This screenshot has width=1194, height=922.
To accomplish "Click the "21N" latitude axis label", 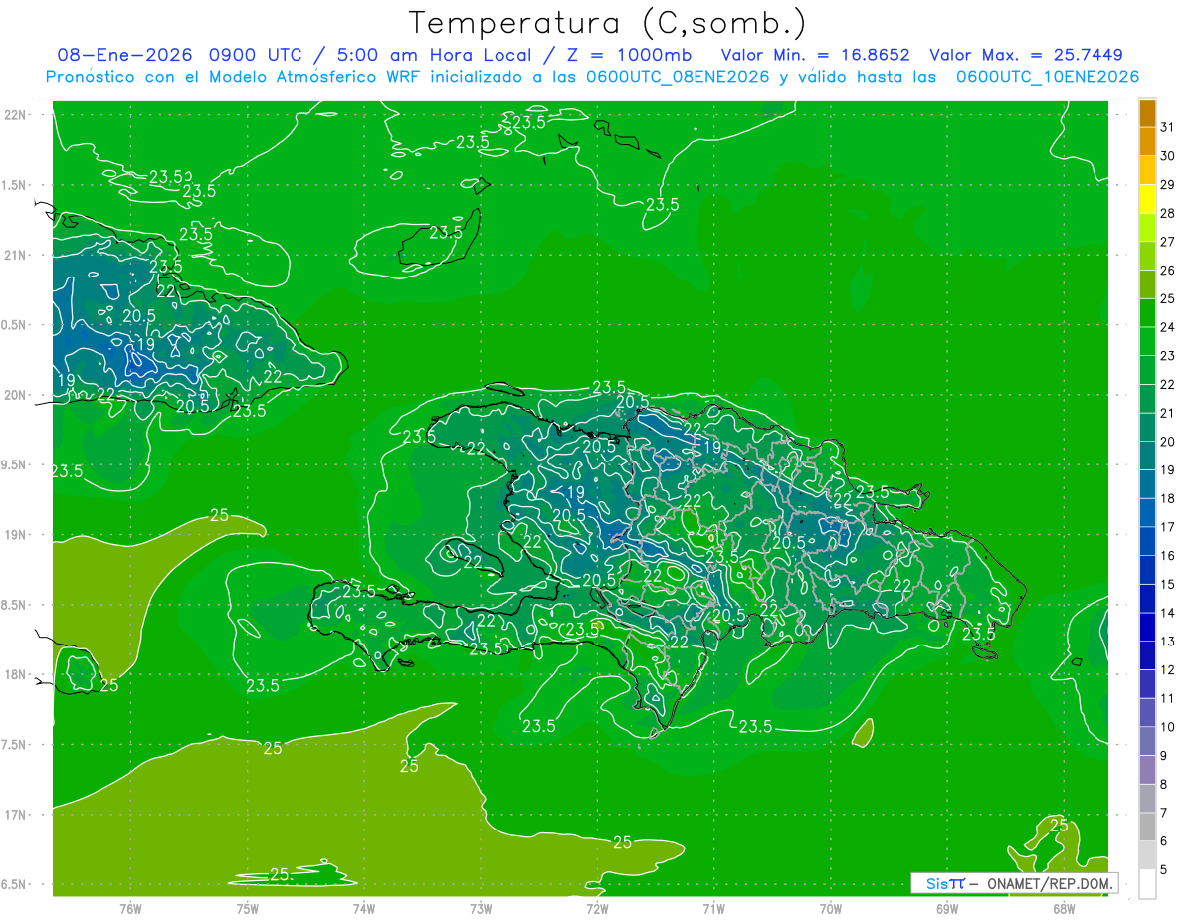I will [15, 256].
